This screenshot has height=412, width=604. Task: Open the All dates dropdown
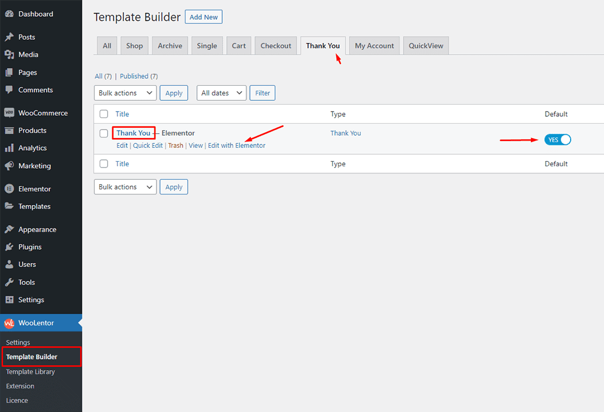222,93
